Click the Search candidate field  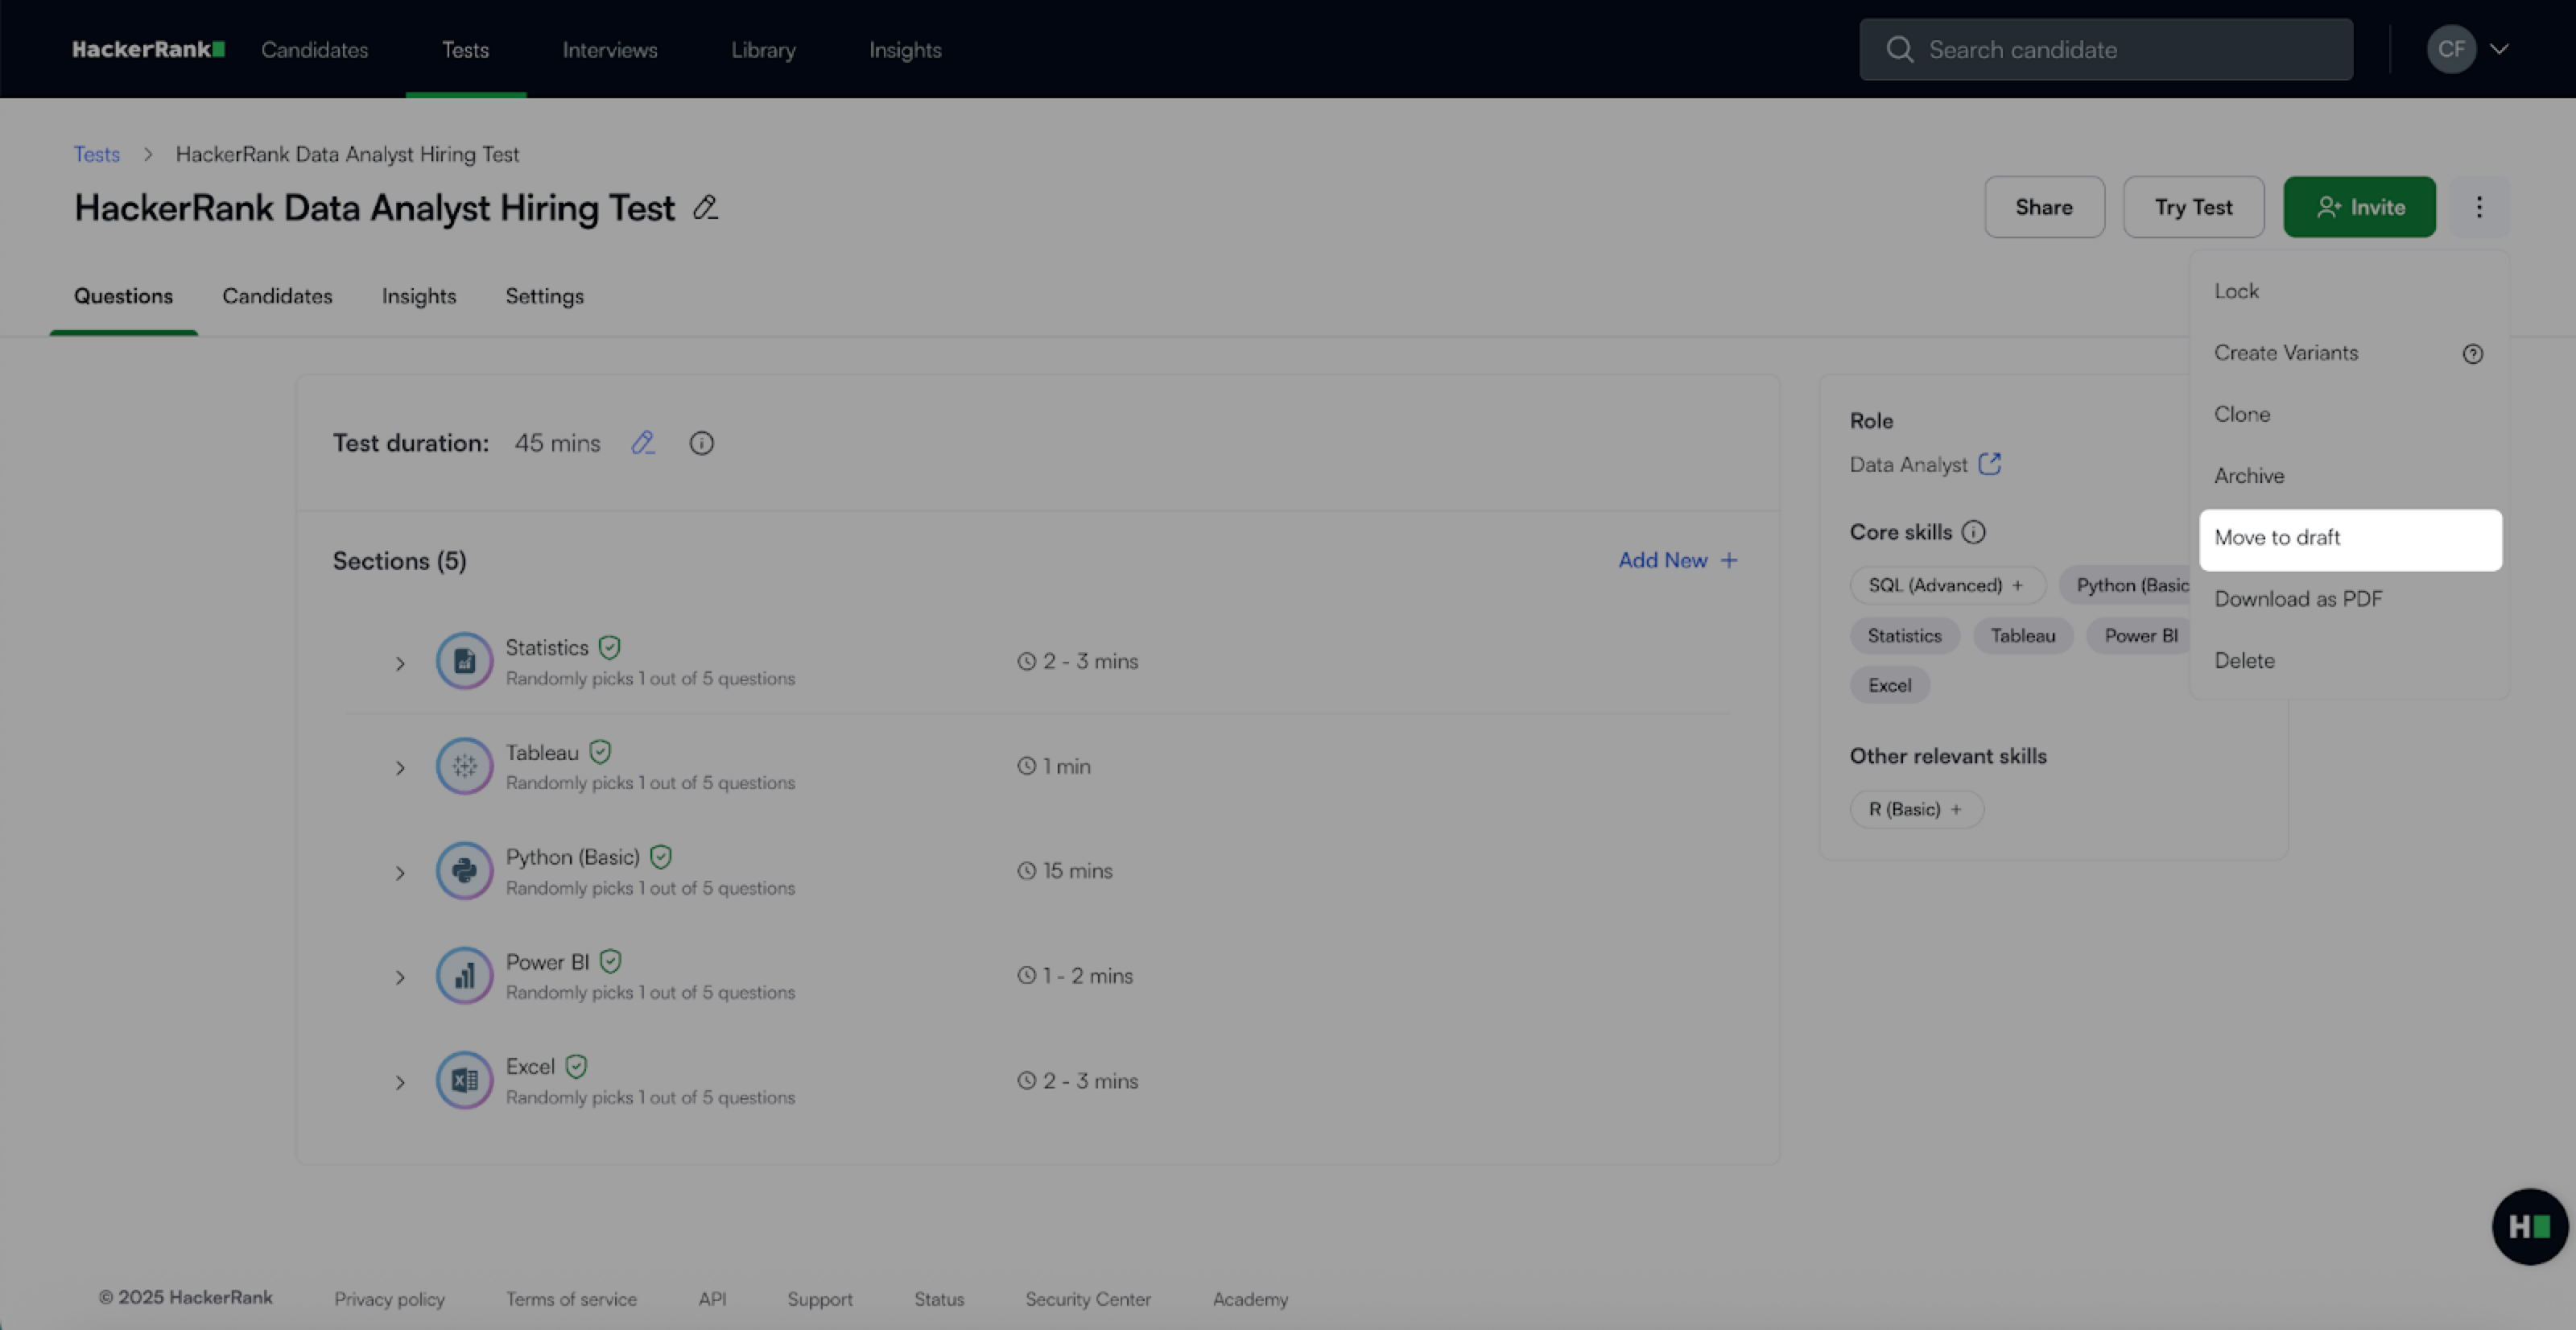(x=2105, y=49)
